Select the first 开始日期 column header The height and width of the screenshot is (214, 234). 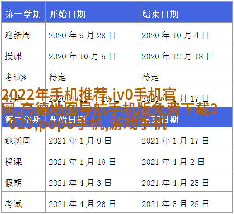[x=67, y=15]
